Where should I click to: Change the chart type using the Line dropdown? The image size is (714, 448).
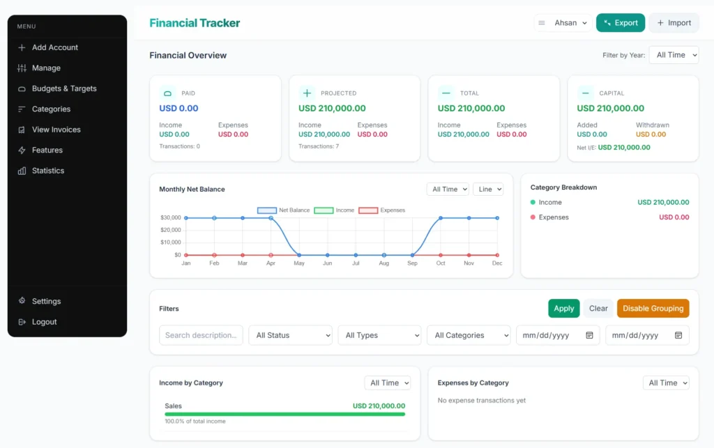pyautogui.click(x=488, y=189)
